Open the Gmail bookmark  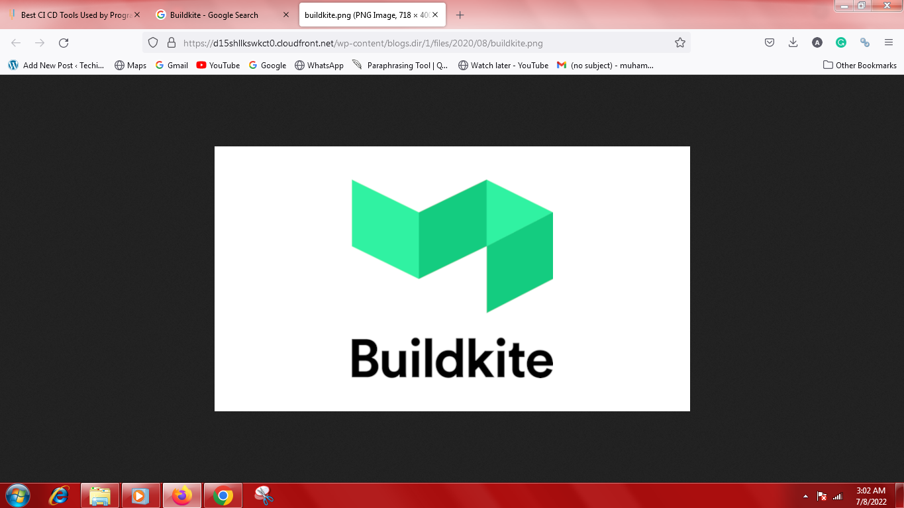[172, 66]
